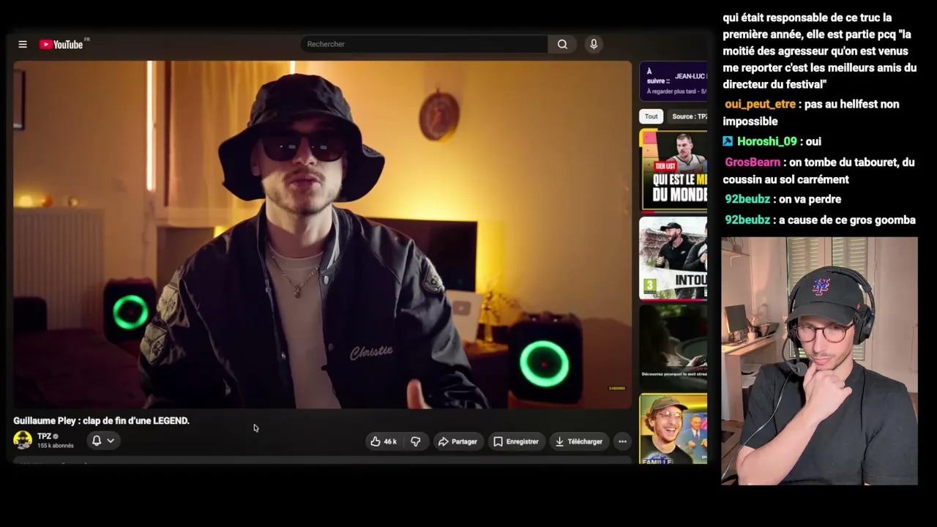Download the video with Télécharger
This screenshot has height=527, width=937.
pos(579,441)
